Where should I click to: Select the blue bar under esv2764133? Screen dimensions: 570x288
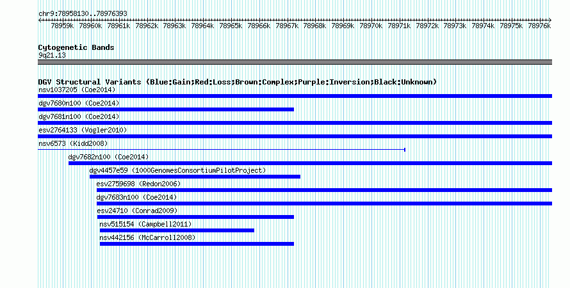295,136
